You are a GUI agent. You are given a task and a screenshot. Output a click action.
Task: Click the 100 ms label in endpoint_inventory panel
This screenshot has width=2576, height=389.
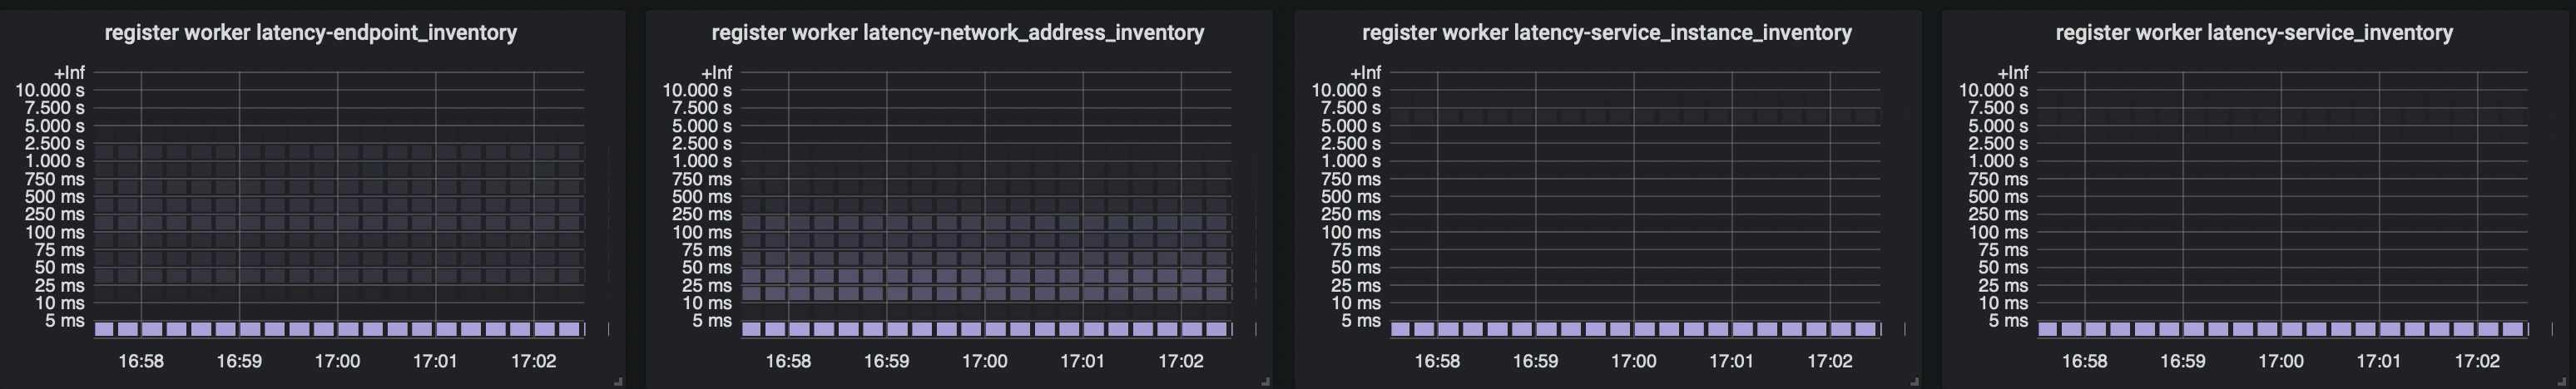(x=55, y=232)
